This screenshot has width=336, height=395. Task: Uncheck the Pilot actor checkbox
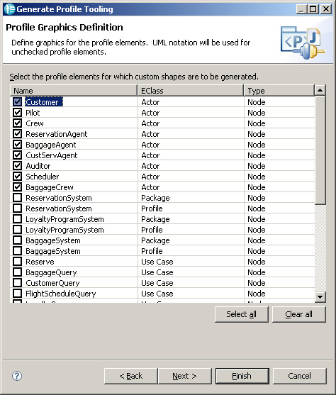(x=18, y=112)
